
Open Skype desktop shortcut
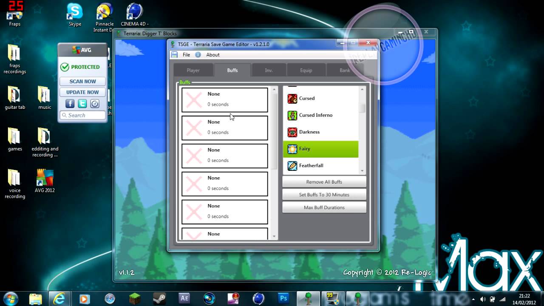[x=75, y=15]
